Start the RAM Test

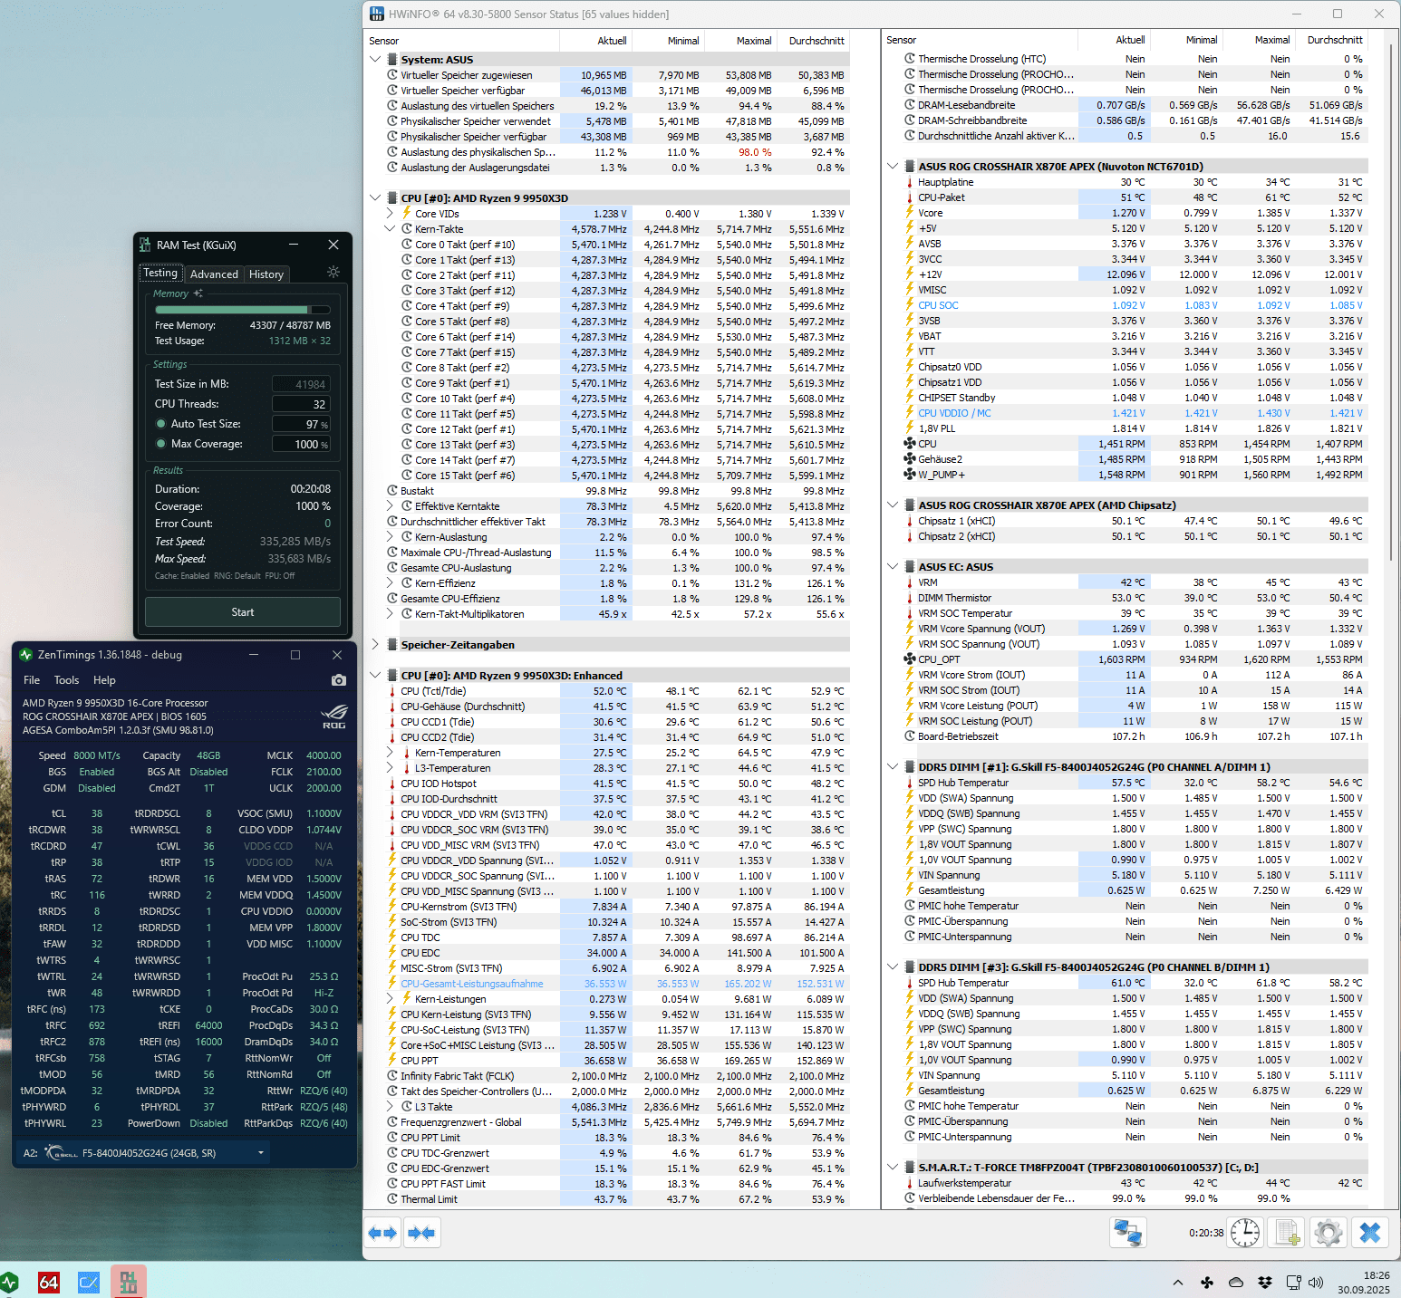(x=243, y=612)
